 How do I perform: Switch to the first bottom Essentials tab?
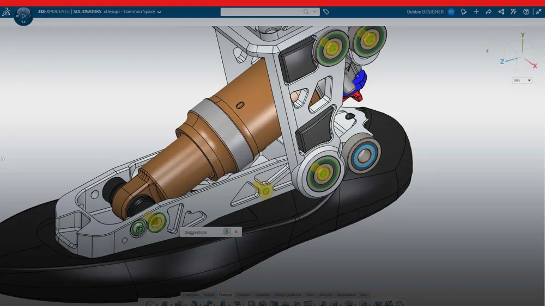[x=191, y=295]
